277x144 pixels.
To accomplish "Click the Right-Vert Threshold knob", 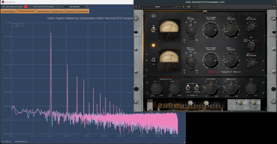I will tap(231, 60).
